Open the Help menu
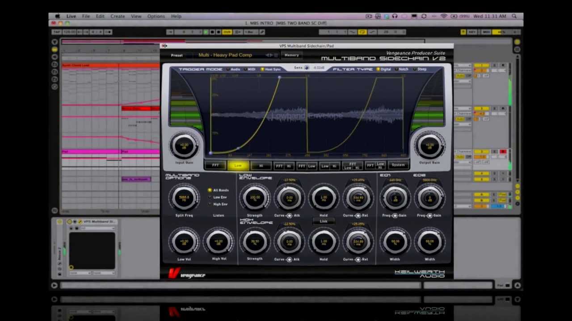Viewport: 572px width, 321px height. coord(176,16)
